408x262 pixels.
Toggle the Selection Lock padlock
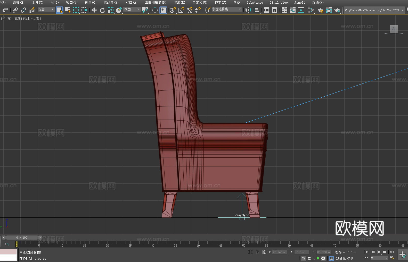point(257,252)
